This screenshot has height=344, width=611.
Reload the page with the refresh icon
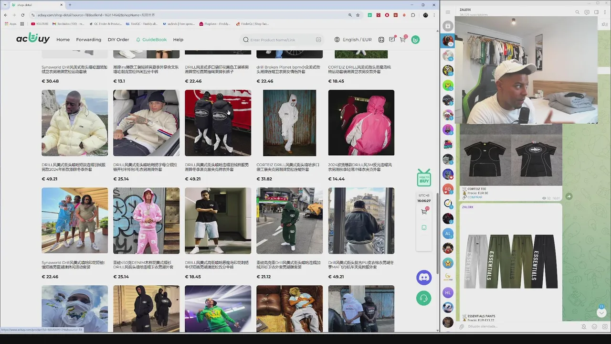(x=23, y=15)
